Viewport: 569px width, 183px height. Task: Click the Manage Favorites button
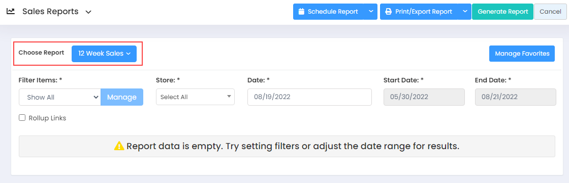(x=522, y=54)
